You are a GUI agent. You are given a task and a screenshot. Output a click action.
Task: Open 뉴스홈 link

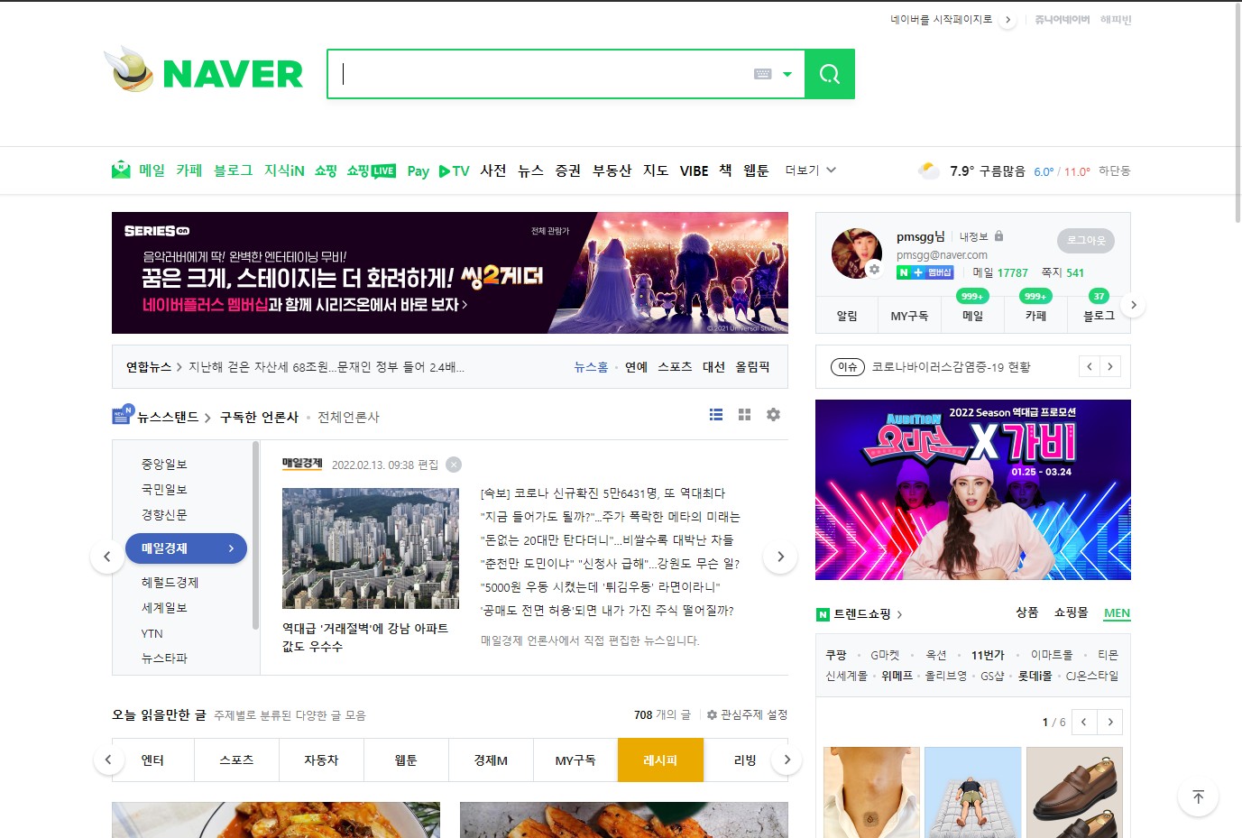[x=591, y=367]
